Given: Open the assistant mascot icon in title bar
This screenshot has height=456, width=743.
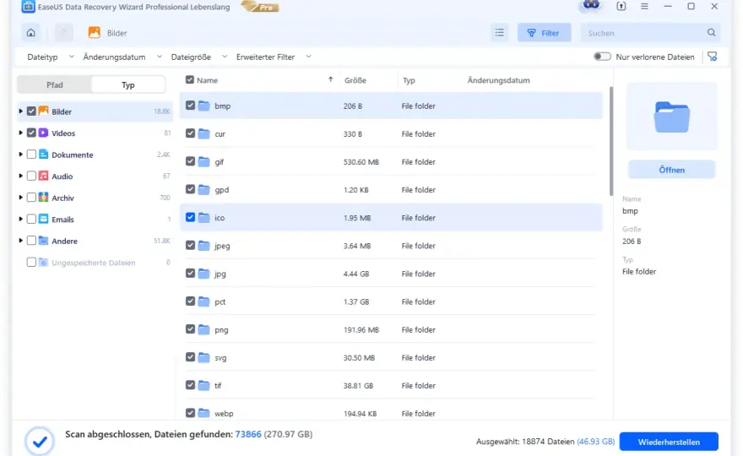Looking at the screenshot, I should point(591,6).
